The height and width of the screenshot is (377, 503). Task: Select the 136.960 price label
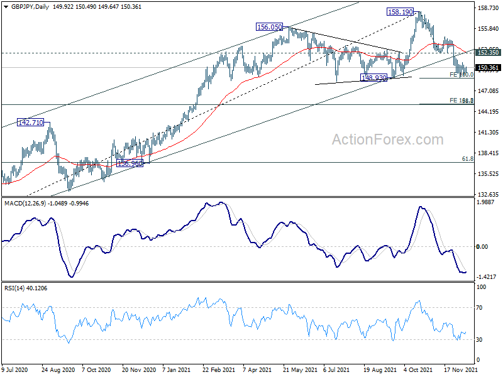[130, 163]
